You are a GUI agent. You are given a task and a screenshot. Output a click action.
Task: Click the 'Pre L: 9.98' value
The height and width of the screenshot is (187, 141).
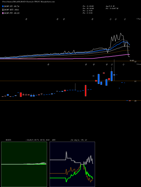(88, 11)
